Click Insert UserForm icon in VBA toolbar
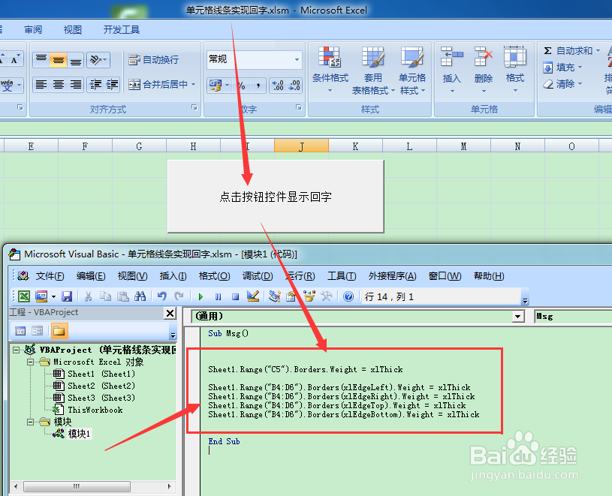 point(41,296)
